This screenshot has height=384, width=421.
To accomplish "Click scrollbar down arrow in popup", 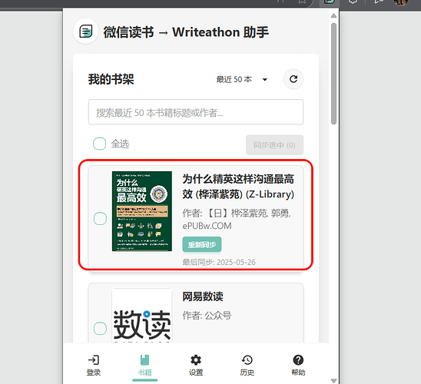I will [333, 380].
